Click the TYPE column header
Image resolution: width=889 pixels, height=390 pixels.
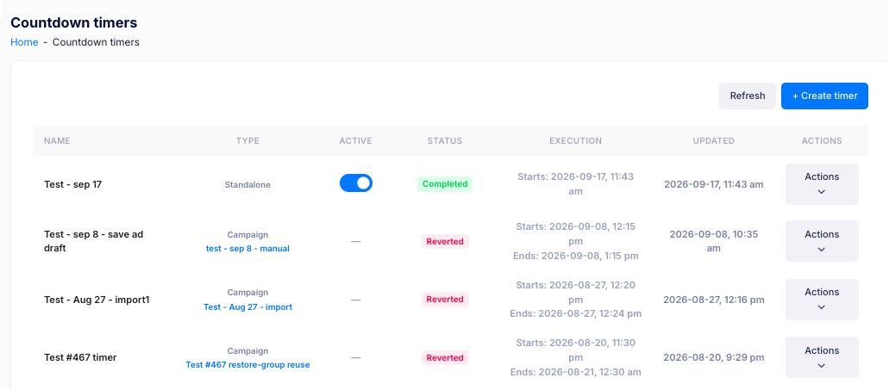tap(247, 141)
